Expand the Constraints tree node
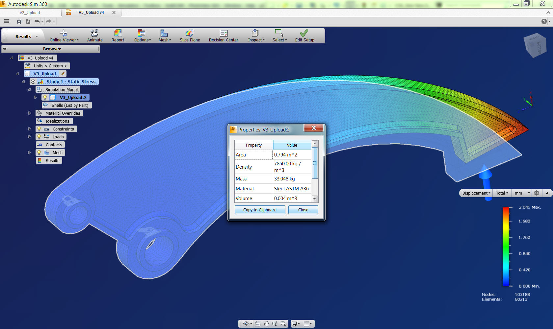 point(29,129)
